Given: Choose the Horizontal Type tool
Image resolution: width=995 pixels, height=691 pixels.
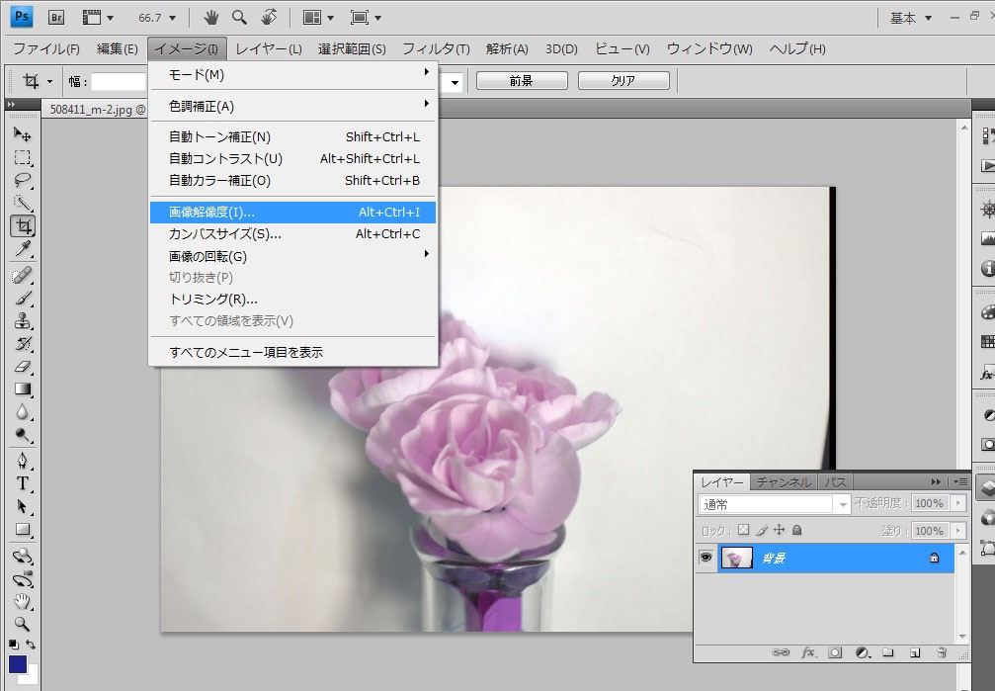Looking at the screenshot, I should click(22, 483).
